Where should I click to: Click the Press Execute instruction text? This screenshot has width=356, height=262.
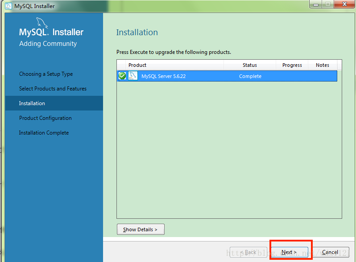(174, 52)
